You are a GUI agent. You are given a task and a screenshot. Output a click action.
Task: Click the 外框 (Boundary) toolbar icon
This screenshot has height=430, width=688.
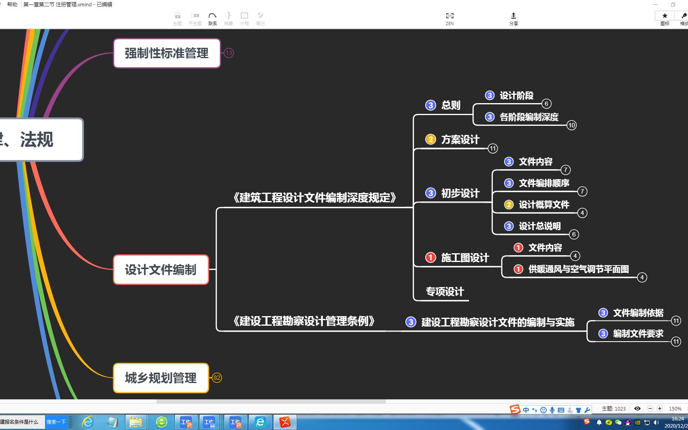[x=244, y=18]
